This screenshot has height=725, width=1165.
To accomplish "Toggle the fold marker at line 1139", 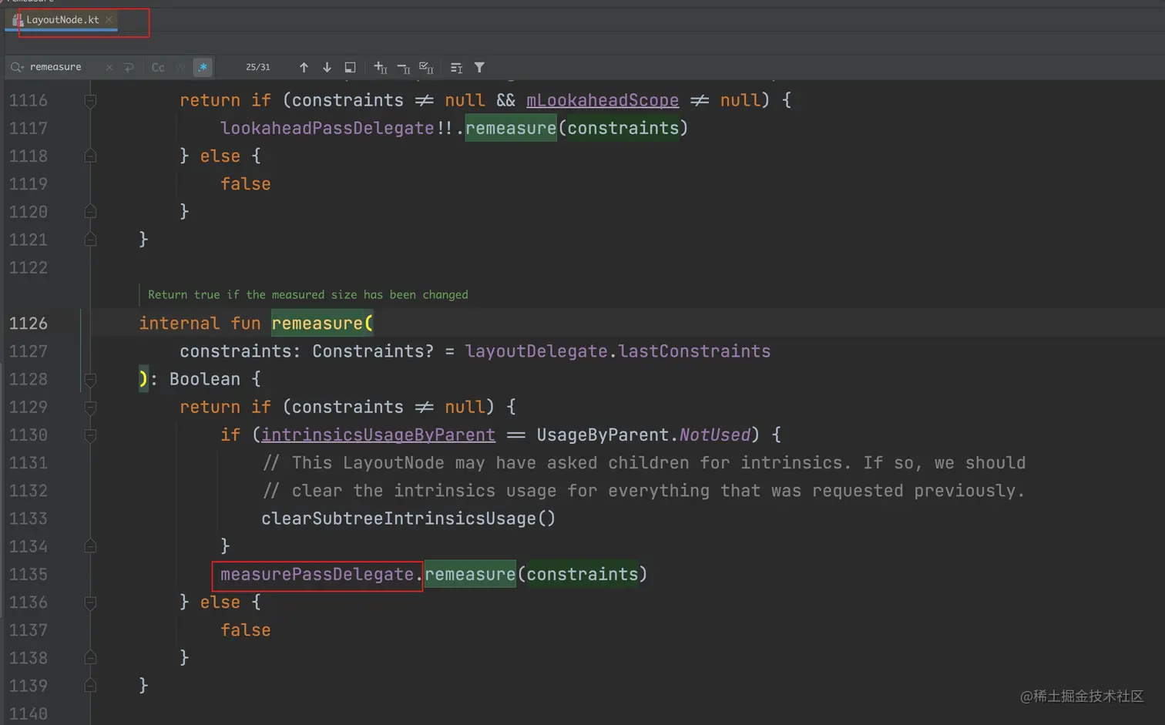I will (x=90, y=686).
